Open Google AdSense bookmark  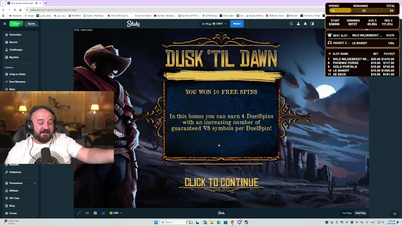(255, 15)
